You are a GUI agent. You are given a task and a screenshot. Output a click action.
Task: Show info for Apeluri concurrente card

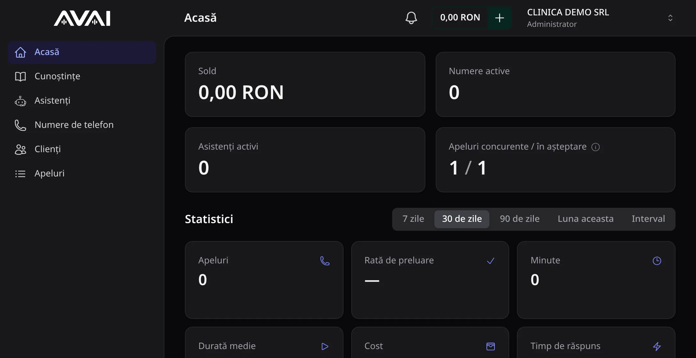click(595, 147)
